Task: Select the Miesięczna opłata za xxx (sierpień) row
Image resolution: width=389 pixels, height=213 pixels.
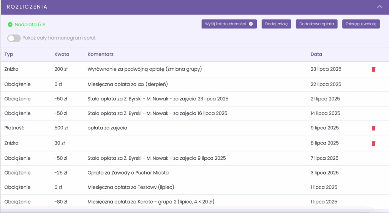Action: (195, 84)
